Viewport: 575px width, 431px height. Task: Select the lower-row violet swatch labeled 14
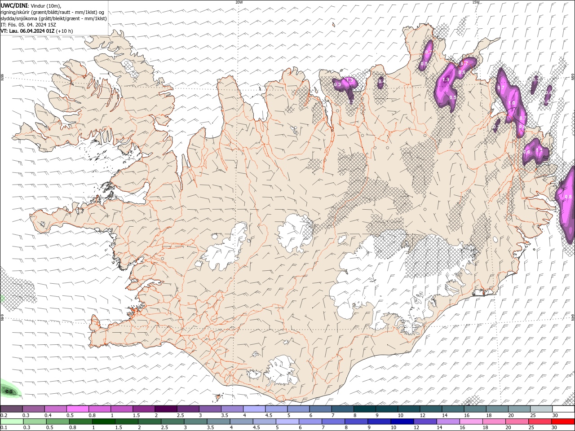(448, 422)
